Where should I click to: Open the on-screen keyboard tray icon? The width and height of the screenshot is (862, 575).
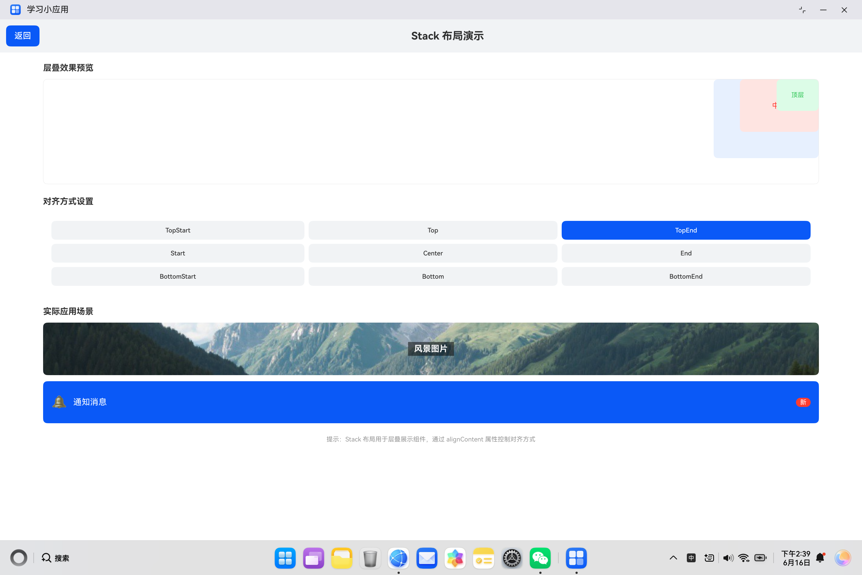709,558
